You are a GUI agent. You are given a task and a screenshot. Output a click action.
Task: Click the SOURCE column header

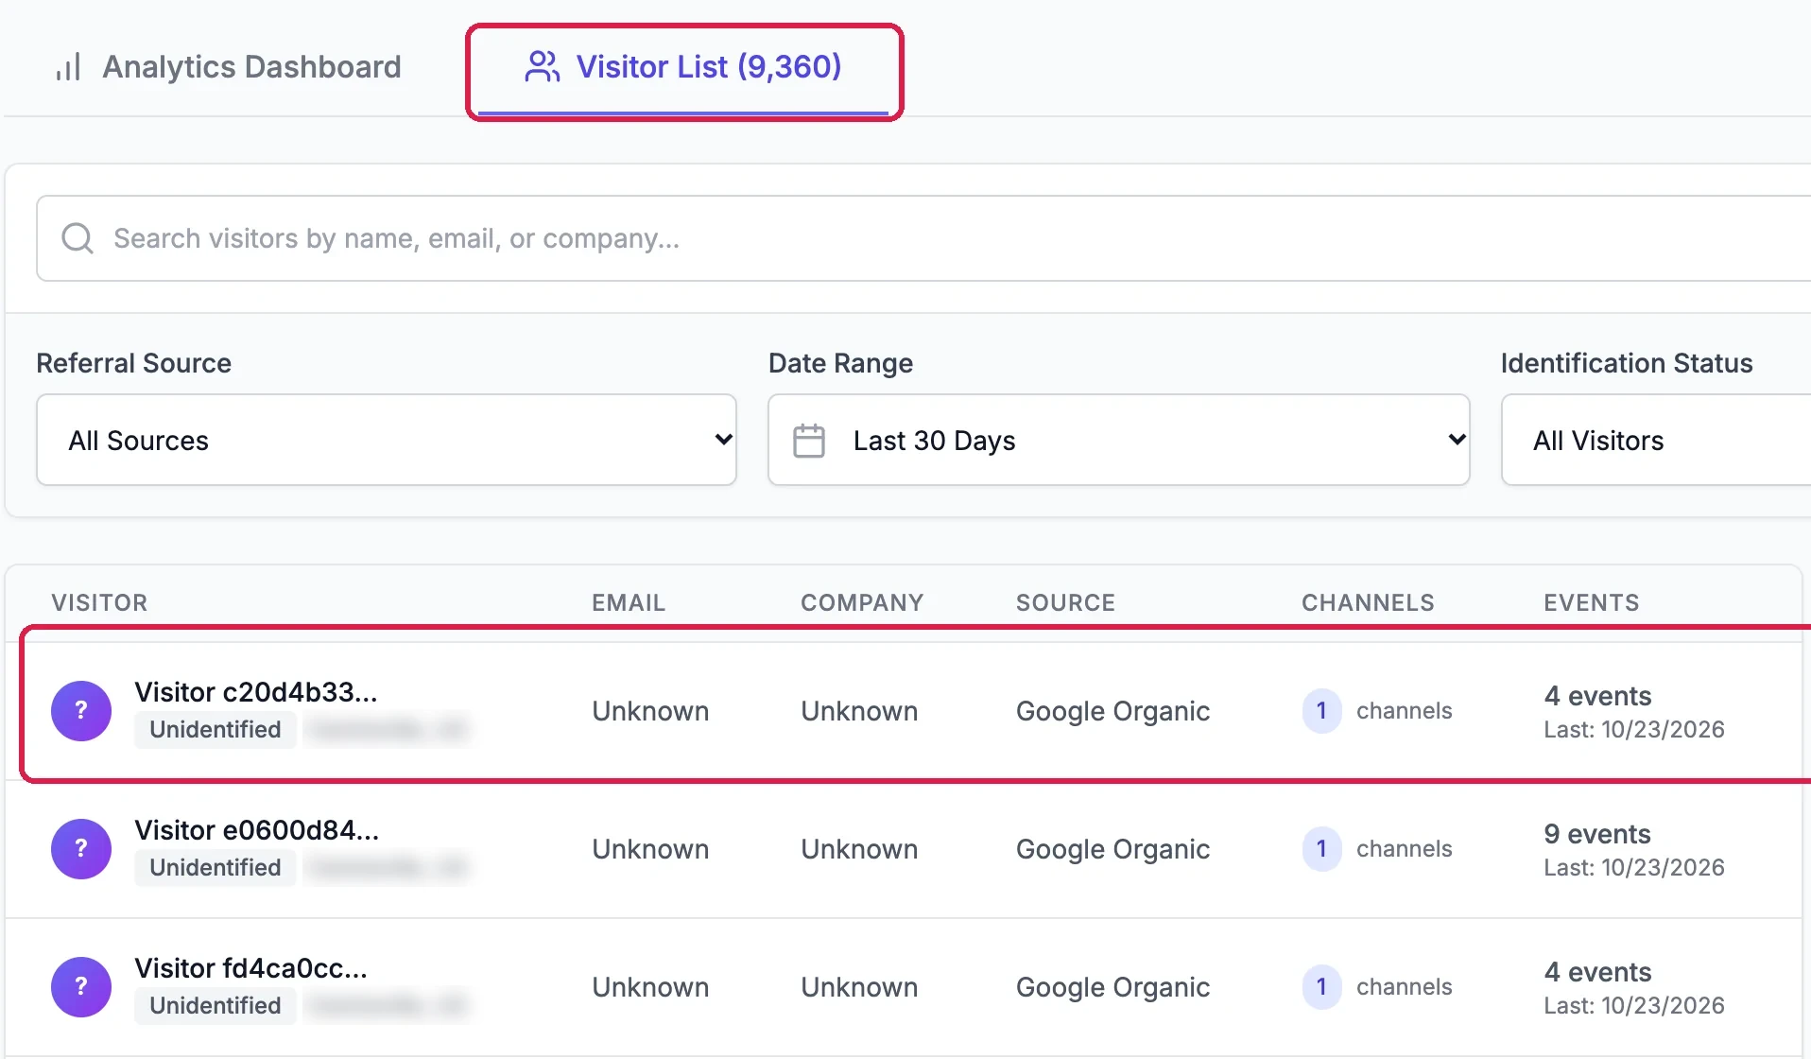pyautogui.click(x=1065, y=602)
